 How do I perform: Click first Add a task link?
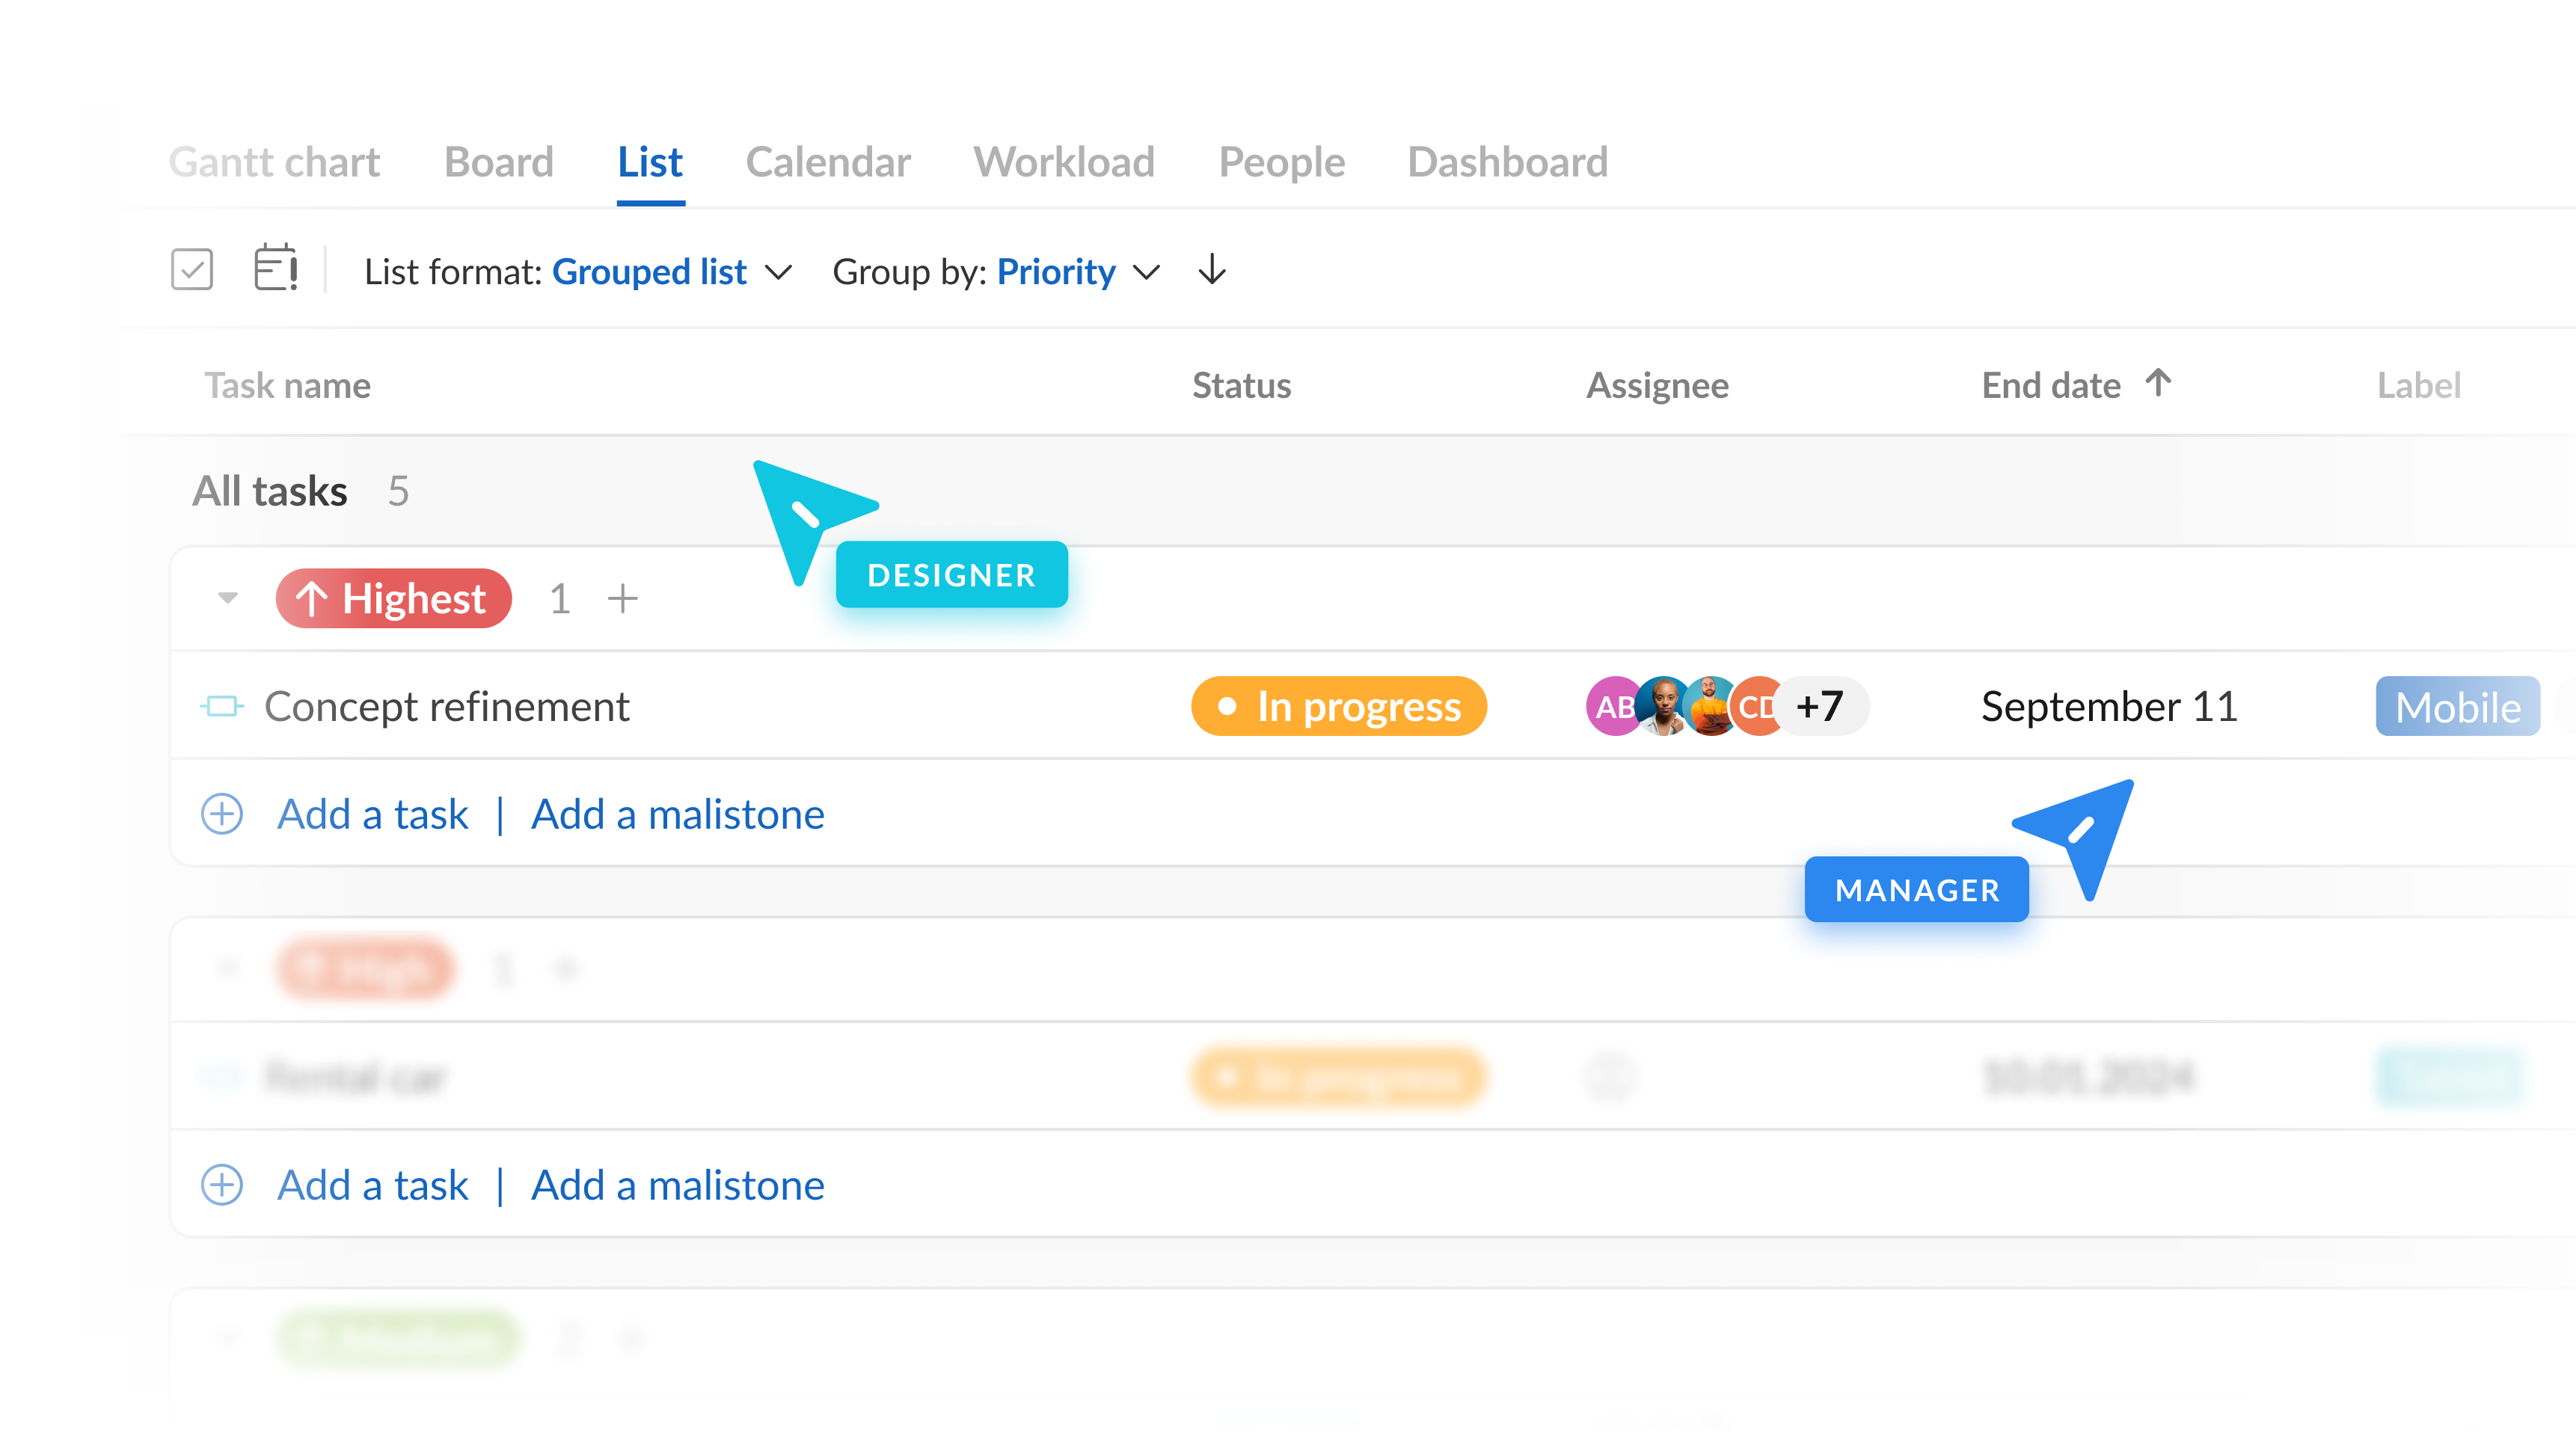(x=372, y=814)
